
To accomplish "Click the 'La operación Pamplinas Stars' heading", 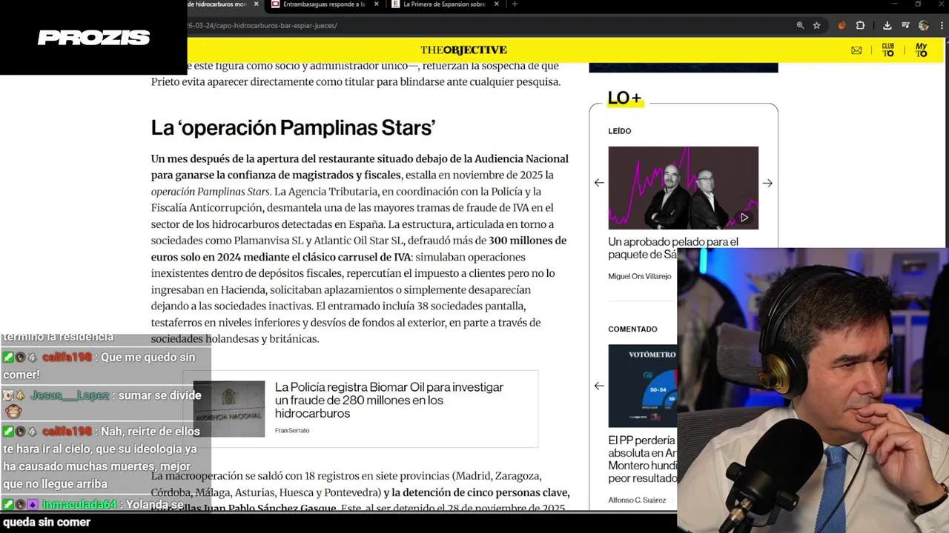I will [293, 127].
